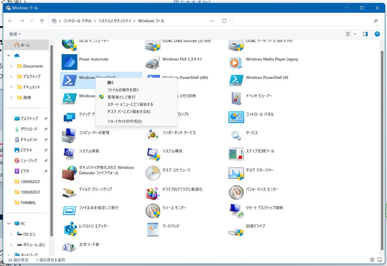Select the サービス gear icon

pos(236,135)
